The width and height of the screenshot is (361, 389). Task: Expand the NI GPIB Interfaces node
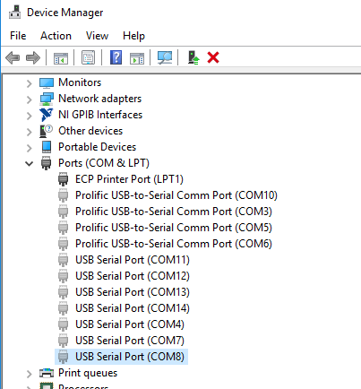[29, 116]
